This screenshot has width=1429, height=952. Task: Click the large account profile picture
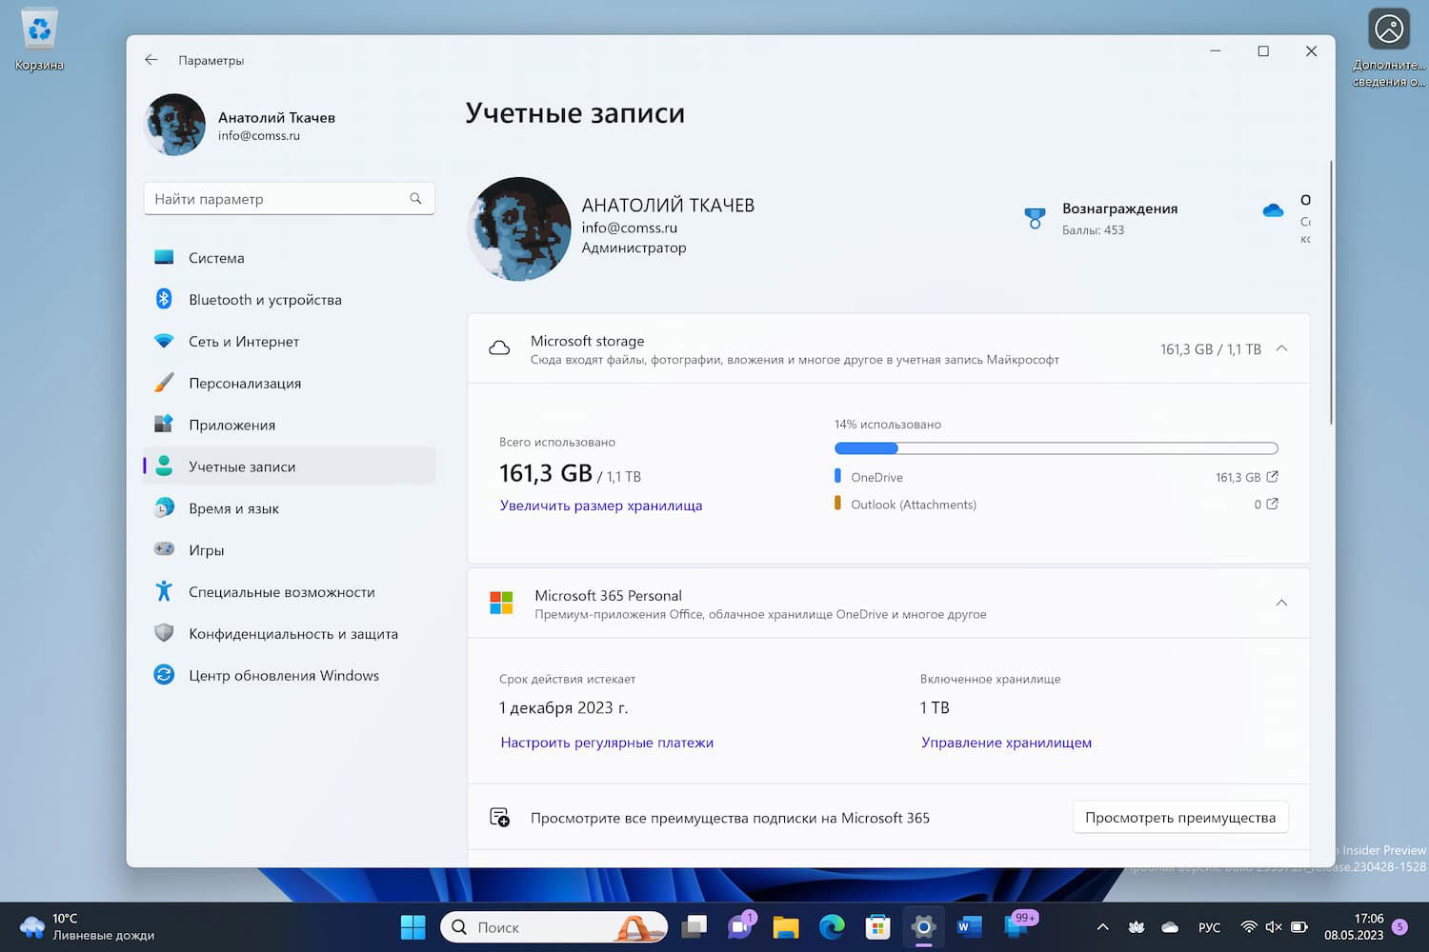pos(519,228)
